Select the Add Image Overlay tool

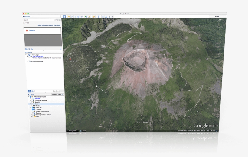[x=78, y=17]
